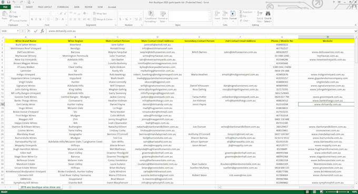Click the Paste clipboard icon
This screenshot has width=358, height=194.
click(5, 14)
